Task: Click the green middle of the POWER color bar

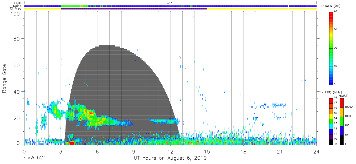Action: tap(331, 49)
